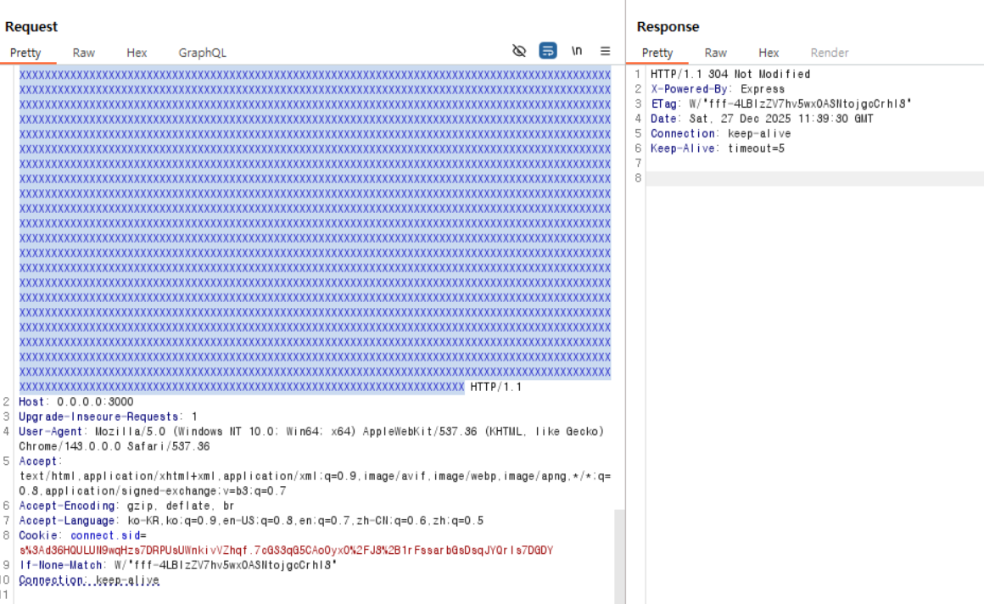
Task: Enable the \n newline display icon
Action: point(577,51)
